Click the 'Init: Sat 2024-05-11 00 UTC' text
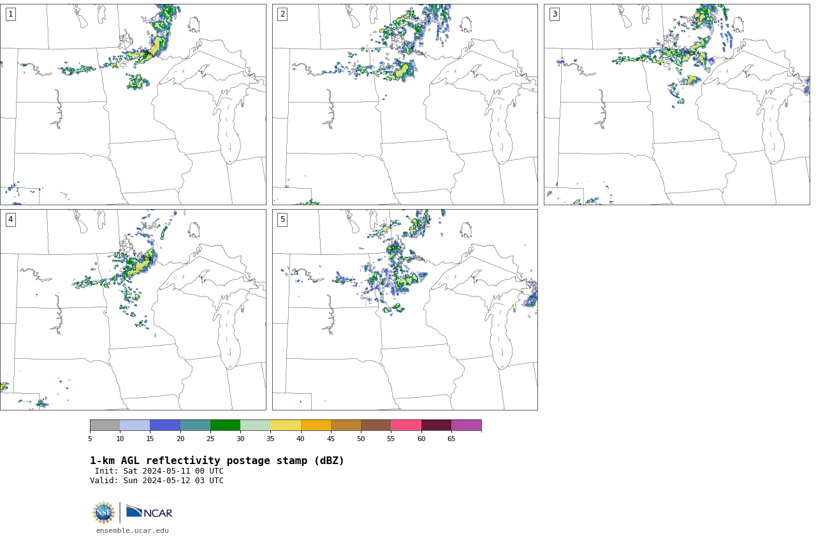The width and height of the screenshot is (816, 538). (x=159, y=471)
